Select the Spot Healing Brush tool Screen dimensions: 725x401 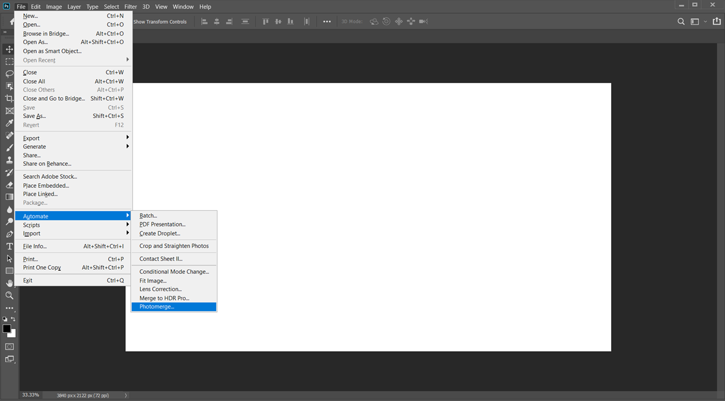9,135
